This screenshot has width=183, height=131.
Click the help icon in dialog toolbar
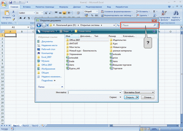pyautogui.click(x=154, y=31)
